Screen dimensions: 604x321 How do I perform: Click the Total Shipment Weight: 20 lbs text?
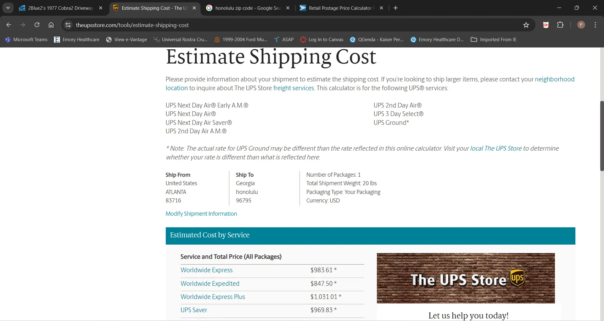pyautogui.click(x=341, y=183)
